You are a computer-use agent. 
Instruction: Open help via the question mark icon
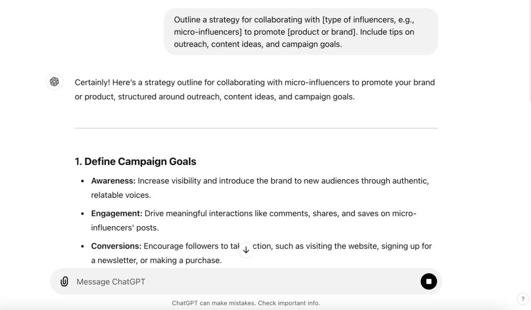(523, 299)
